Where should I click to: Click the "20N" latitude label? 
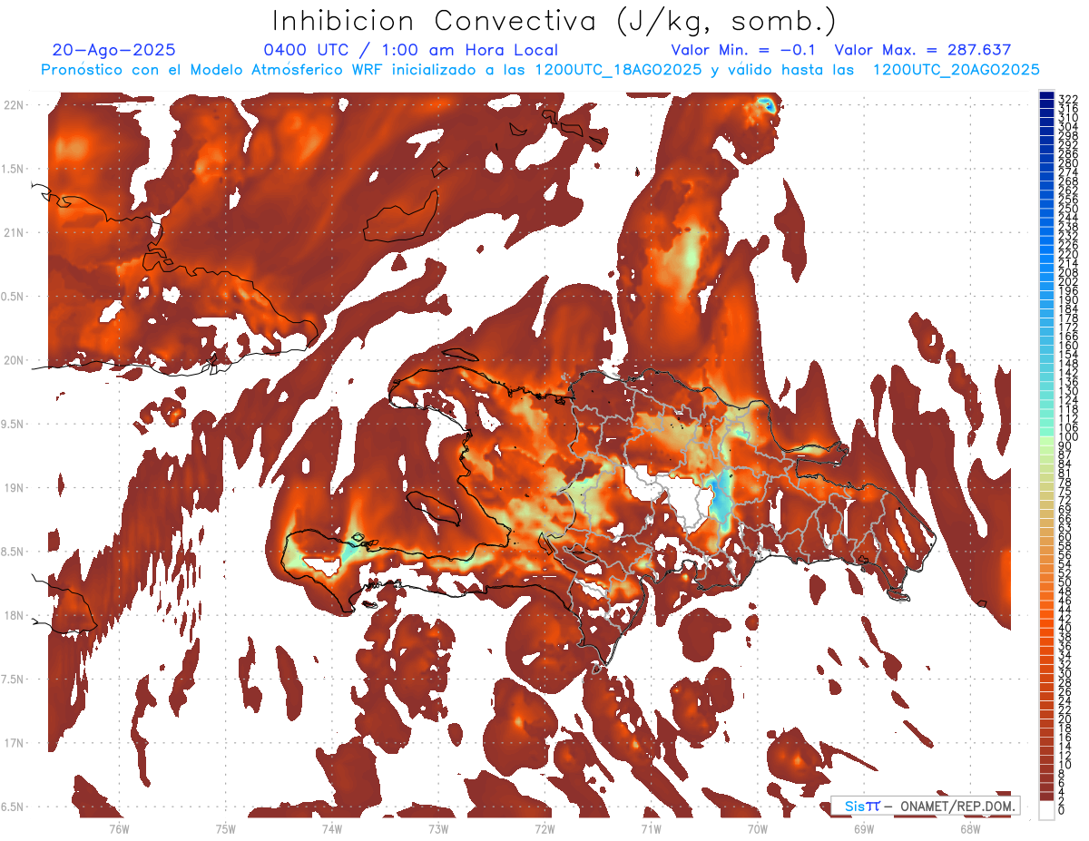click(x=15, y=360)
